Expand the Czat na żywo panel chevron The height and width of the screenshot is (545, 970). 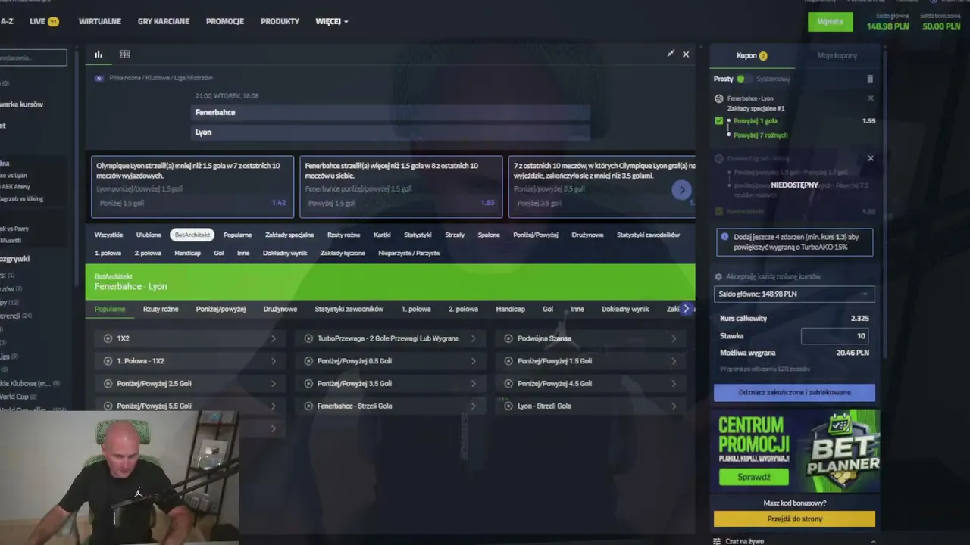[872, 541]
